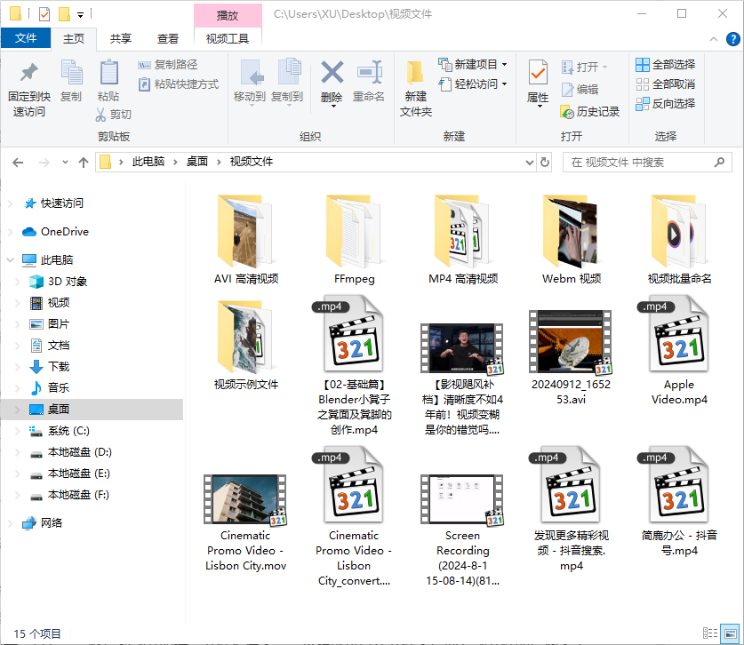Switch to the 查看 ribbon tab
Image resolution: width=744 pixels, height=645 pixels.
point(165,38)
